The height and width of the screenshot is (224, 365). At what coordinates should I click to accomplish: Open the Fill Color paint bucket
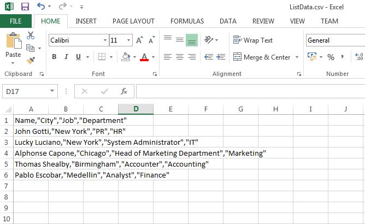[126, 57]
